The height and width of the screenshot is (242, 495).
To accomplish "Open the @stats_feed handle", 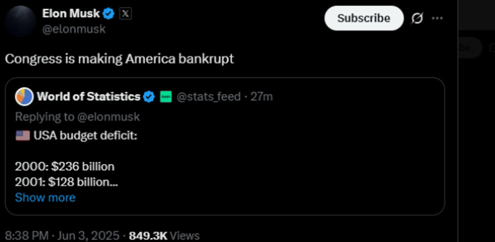I will tap(208, 96).
